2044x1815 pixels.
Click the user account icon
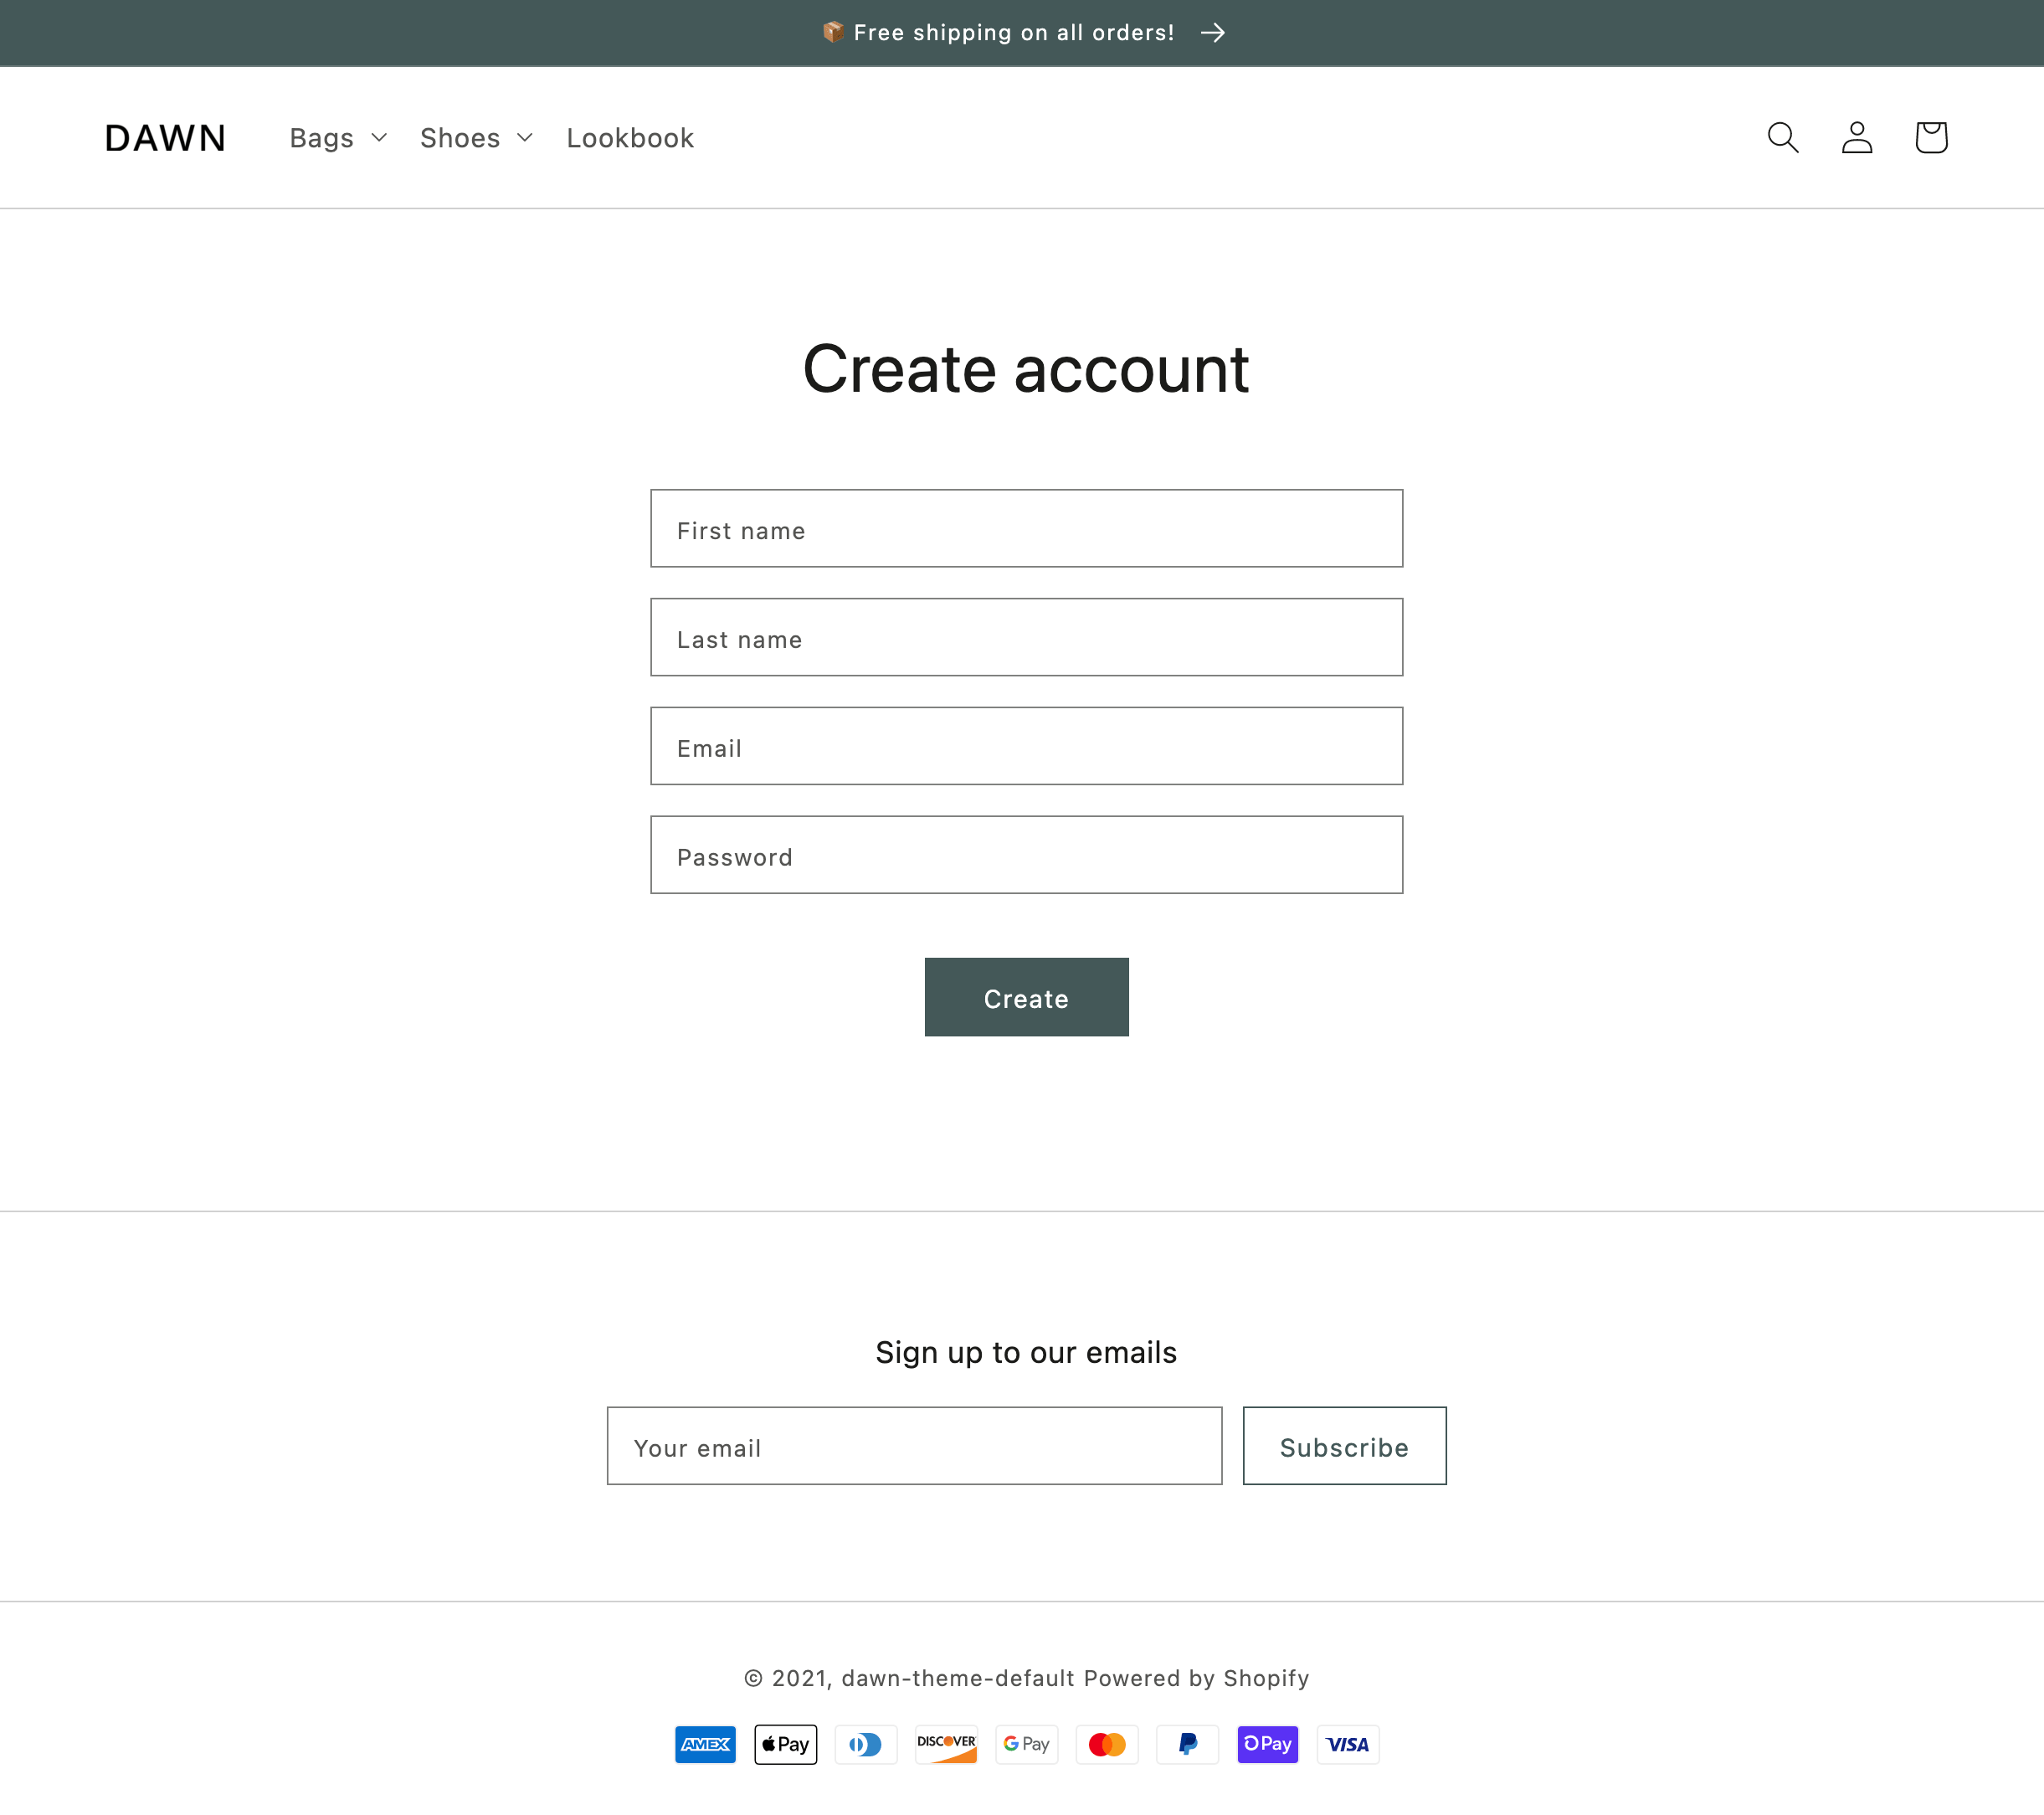click(1857, 136)
